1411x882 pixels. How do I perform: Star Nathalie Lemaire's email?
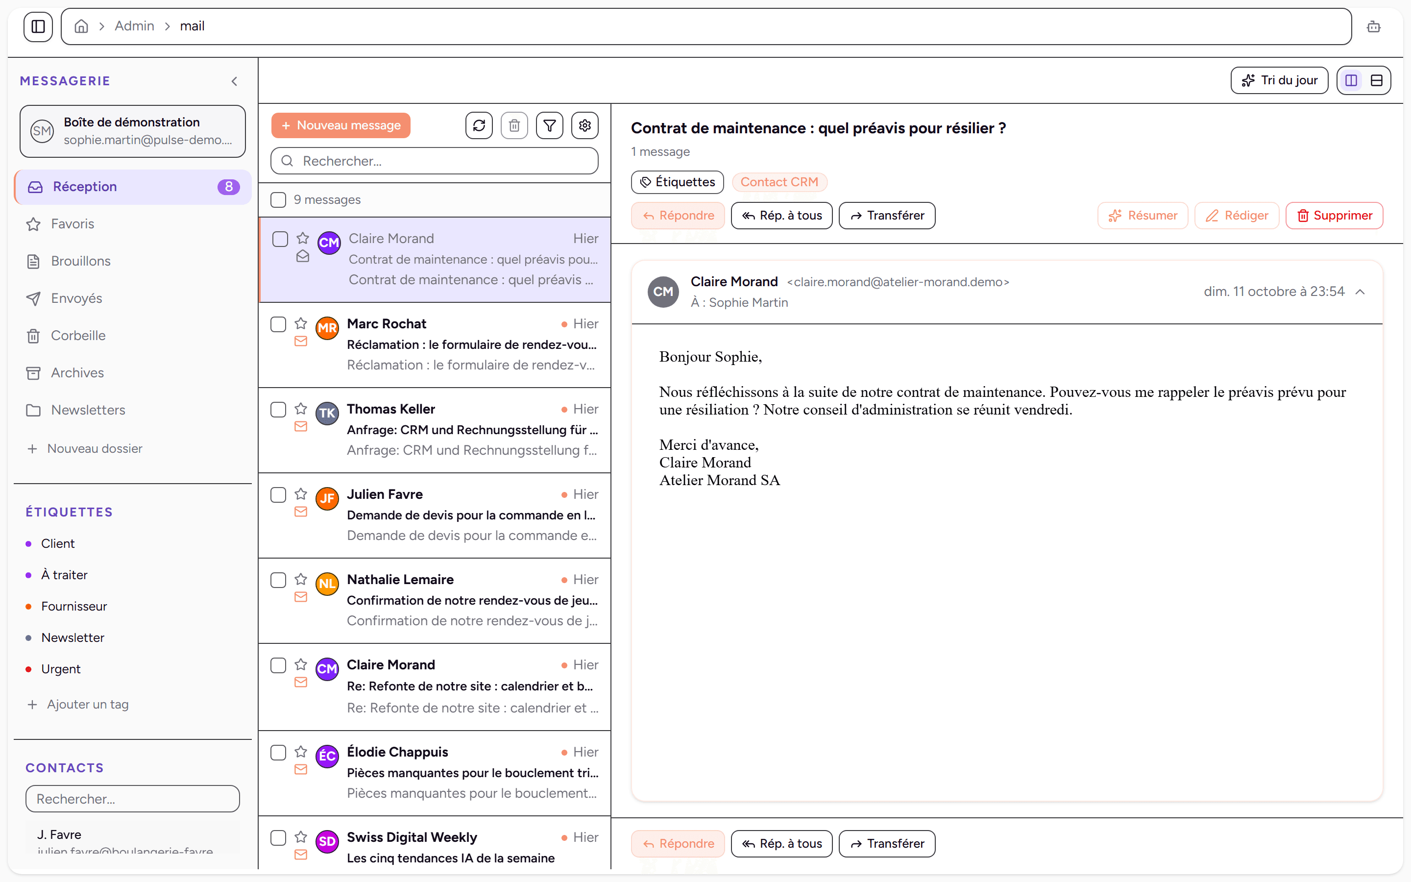(x=301, y=579)
